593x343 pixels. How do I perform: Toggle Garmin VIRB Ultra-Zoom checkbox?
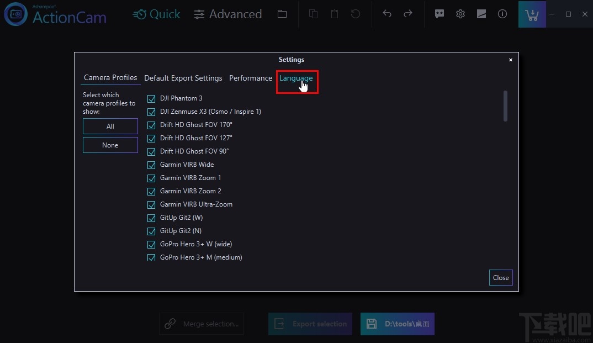click(151, 204)
